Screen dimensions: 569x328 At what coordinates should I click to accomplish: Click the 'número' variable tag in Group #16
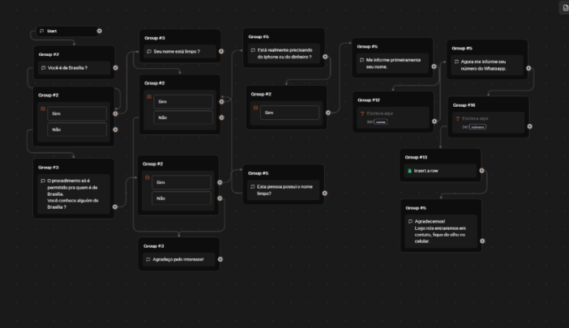479,127
